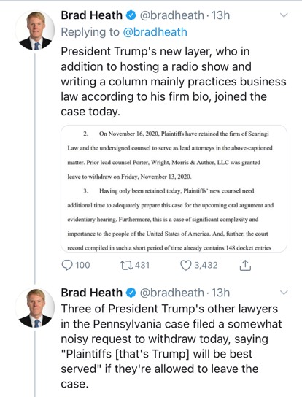Open tweet about lawyers' request to withdraw
Image resolution: width=302 pixels, height=397 pixels.
pyautogui.click(x=171, y=346)
